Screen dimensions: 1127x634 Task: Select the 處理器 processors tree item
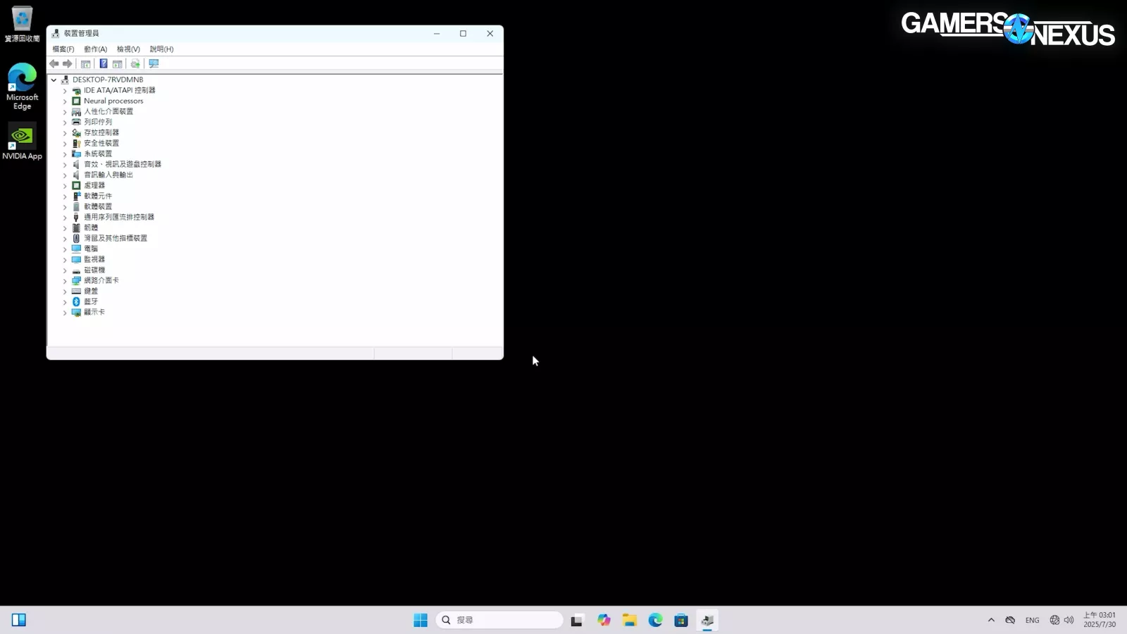pyautogui.click(x=94, y=185)
